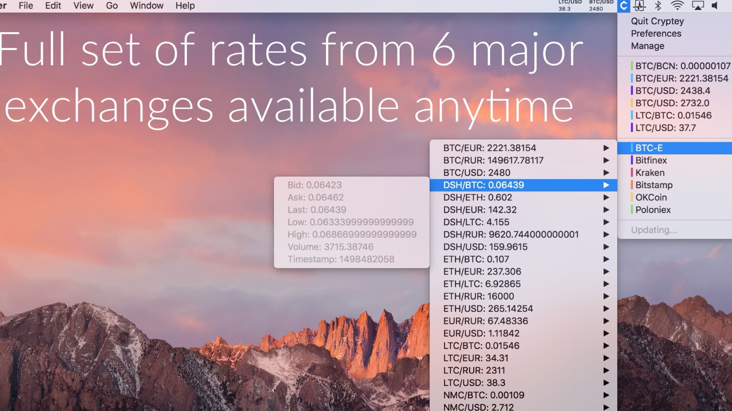
Task: Select the LTC/EUR: 34.31 row
Action: (x=523, y=358)
